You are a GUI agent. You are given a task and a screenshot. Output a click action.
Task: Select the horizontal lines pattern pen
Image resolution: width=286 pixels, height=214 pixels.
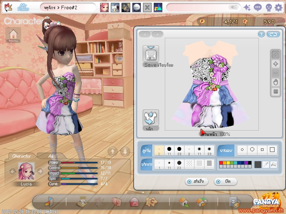(x=209, y=164)
